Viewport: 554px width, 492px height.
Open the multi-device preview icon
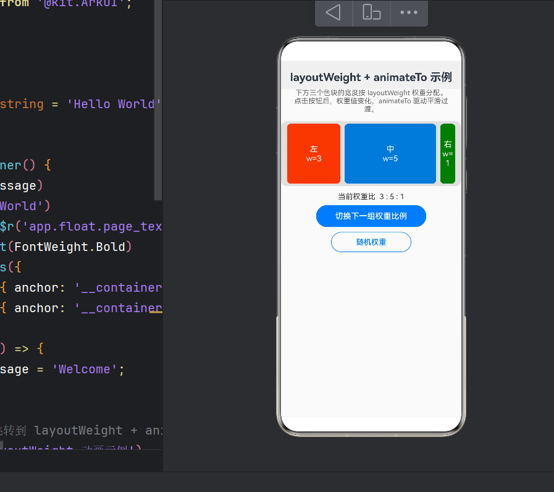click(x=371, y=12)
